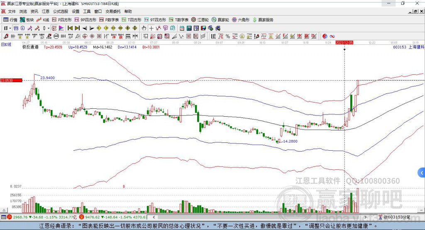Click the taiji yin-yang icon

coord(325,37)
